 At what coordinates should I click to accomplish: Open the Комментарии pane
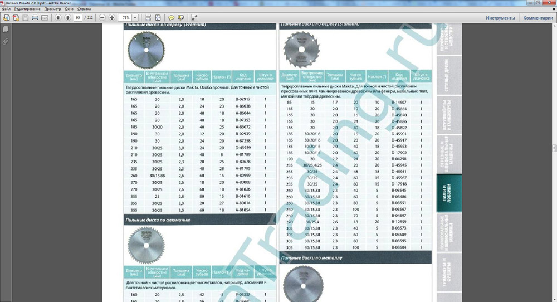[538, 18]
